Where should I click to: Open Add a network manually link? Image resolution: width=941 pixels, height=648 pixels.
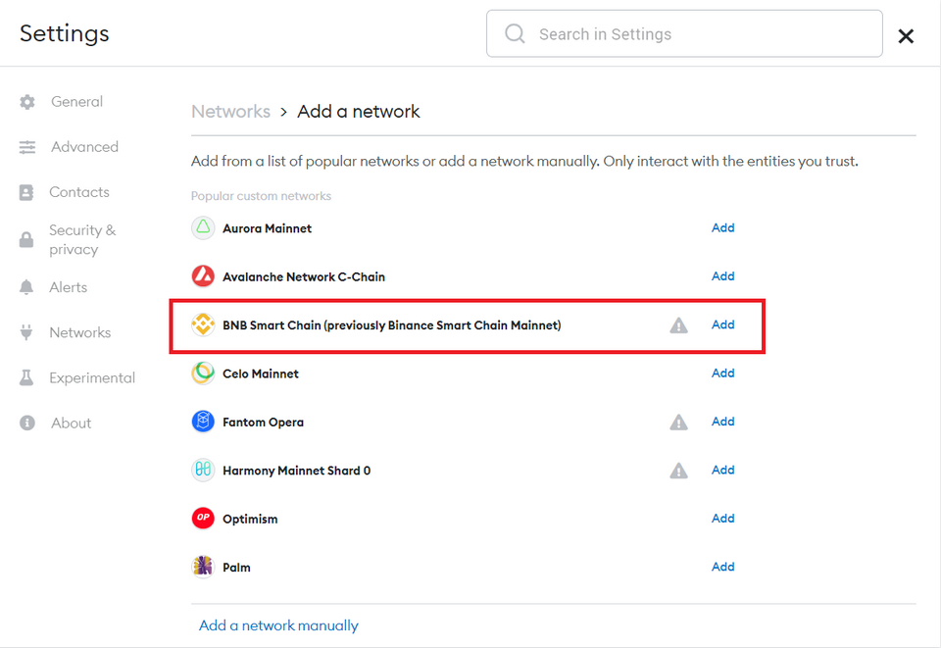pos(278,625)
